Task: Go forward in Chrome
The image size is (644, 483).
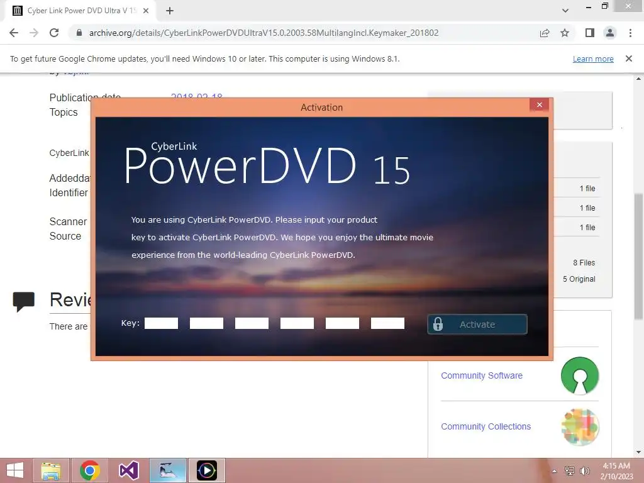Action: pos(34,33)
